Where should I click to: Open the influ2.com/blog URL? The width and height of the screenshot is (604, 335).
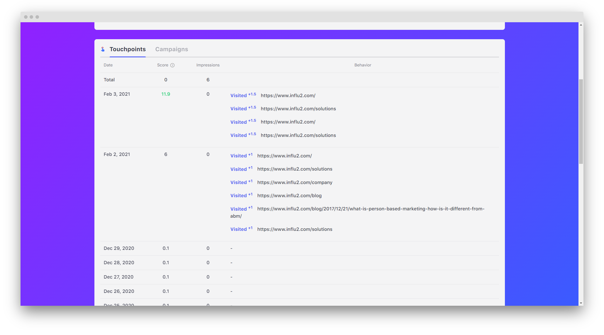(x=289, y=195)
